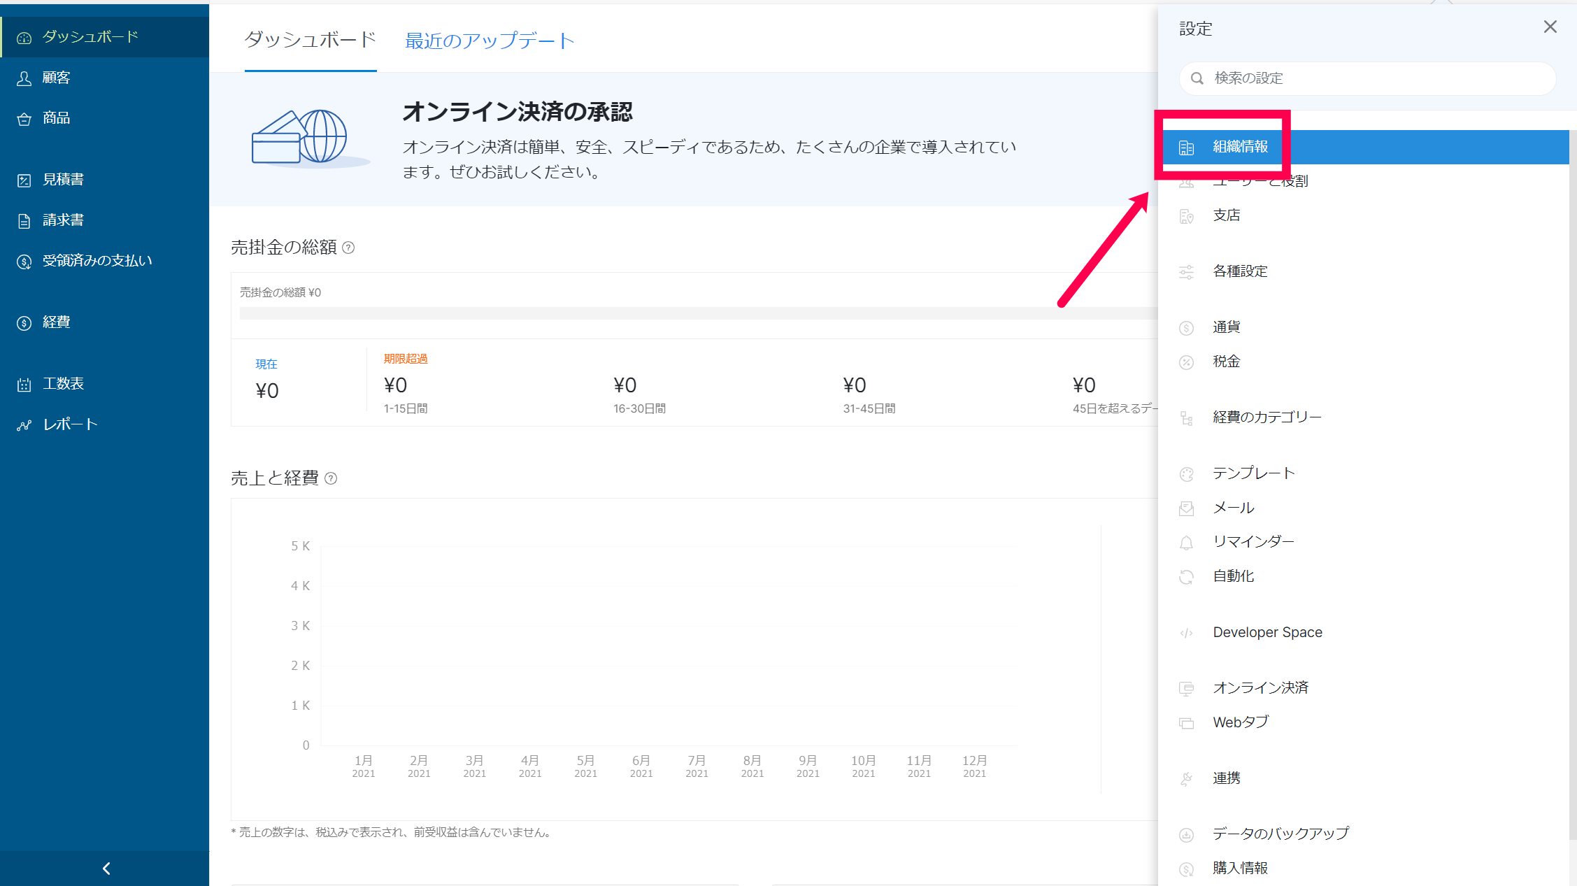1577x886 pixels.
Task: Click the products (商品) basket icon
Action: 24,119
